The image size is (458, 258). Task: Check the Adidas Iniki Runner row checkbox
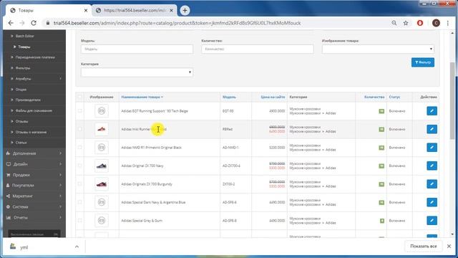point(79,129)
